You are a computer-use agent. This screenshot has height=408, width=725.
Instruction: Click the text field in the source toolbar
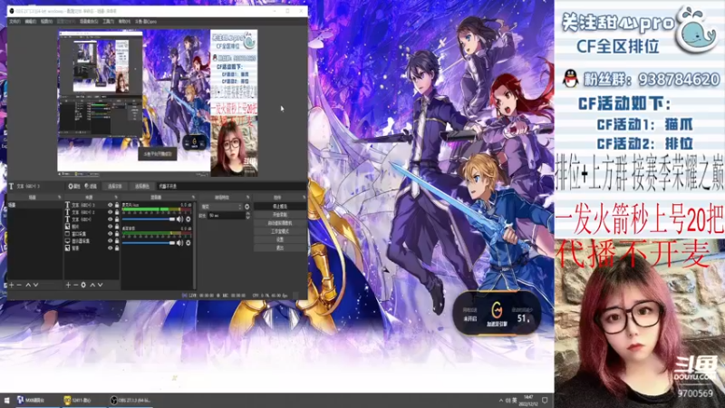231,187
